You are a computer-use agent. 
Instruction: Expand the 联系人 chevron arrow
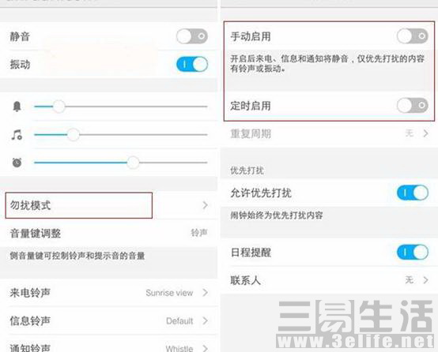pyautogui.click(x=425, y=279)
